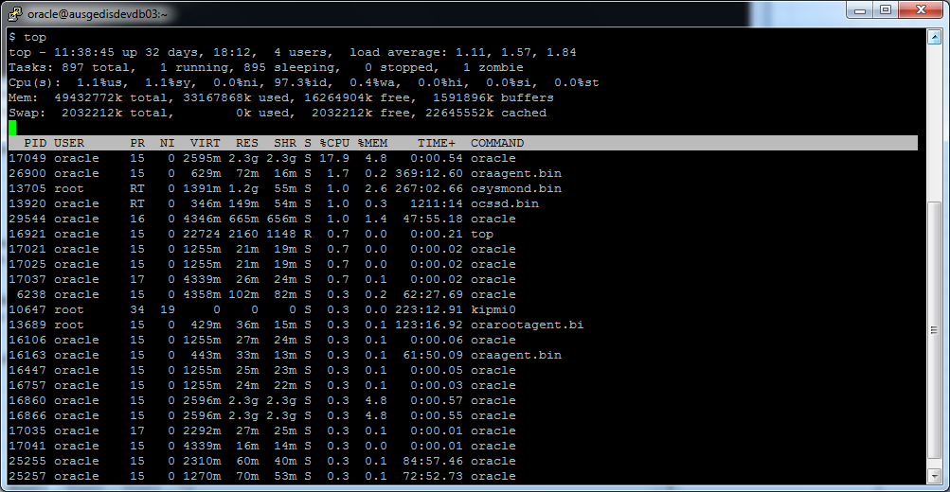The image size is (950, 492).
Task: Click the window title oracle@ausgedisdevdb03
Action: (97, 13)
